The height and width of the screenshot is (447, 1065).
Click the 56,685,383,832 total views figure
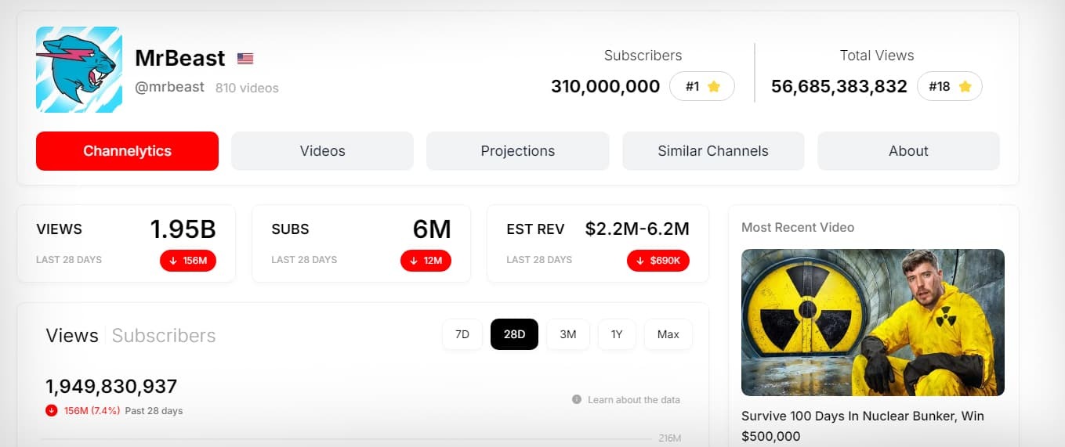point(839,86)
